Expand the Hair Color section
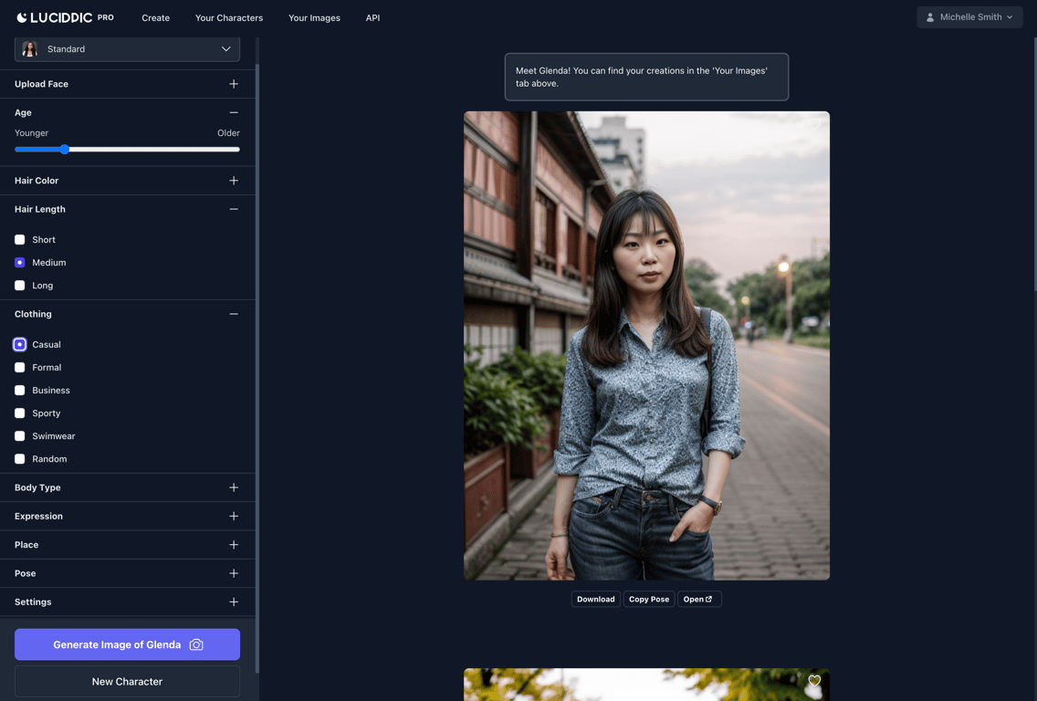Viewport: 1037px width, 701px height. point(234,180)
